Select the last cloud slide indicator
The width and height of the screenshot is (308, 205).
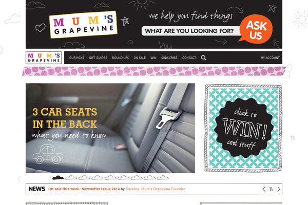click(x=163, y=178)
